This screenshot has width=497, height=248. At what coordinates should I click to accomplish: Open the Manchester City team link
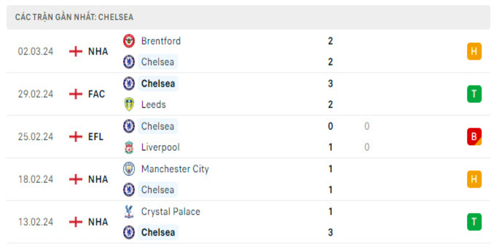tap(175, 169)
